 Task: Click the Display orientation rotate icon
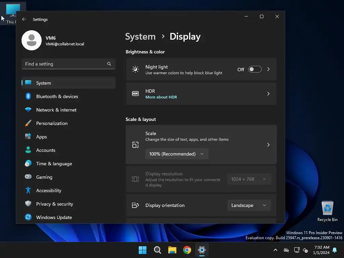click(x=135, y=205)
